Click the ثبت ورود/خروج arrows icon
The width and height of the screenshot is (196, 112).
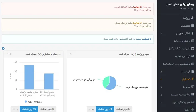193,56
